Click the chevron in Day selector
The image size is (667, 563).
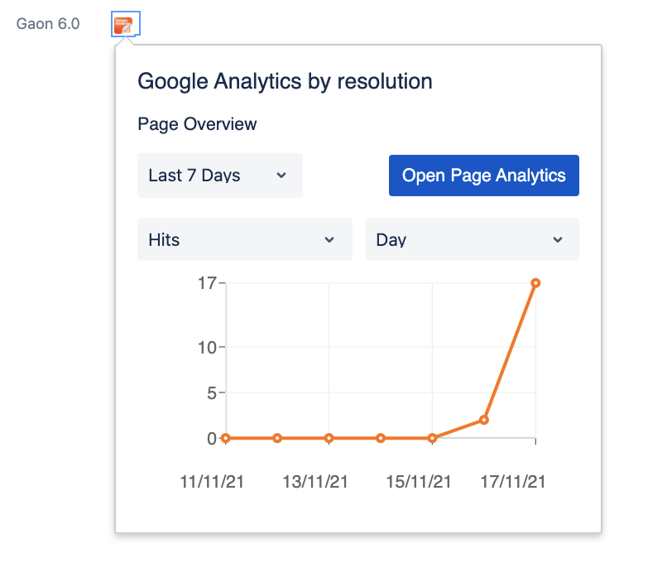point(558,239)
